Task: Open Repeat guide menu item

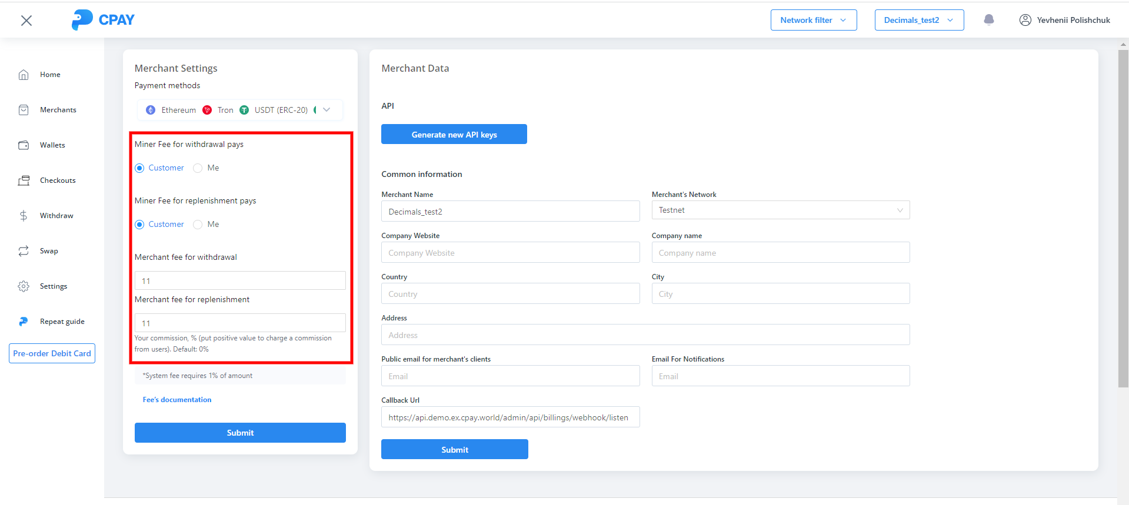Action: (62, 322)
